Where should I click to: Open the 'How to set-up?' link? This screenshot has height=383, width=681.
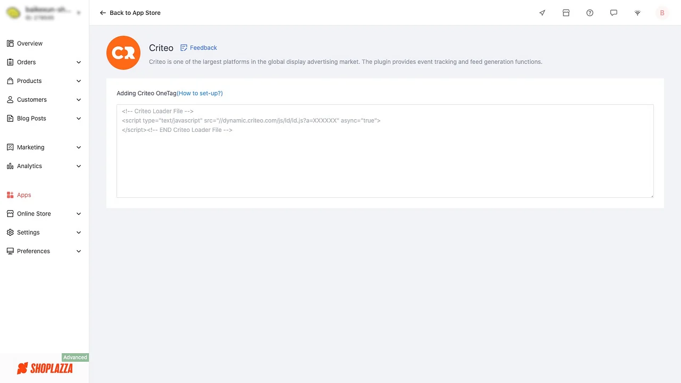coord(200,93)
